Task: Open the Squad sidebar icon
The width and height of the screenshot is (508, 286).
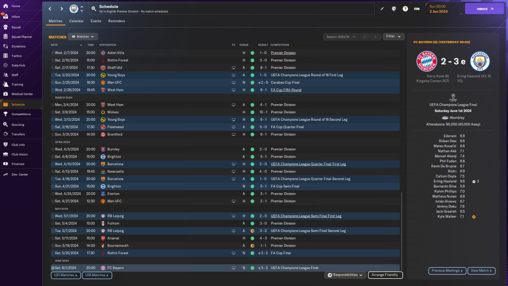Action: (6, 27)
